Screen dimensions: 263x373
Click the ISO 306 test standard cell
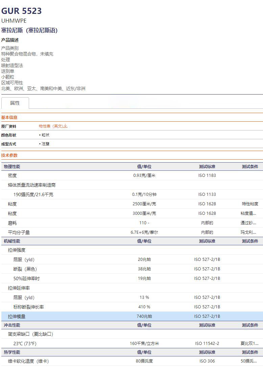[207, 361]
